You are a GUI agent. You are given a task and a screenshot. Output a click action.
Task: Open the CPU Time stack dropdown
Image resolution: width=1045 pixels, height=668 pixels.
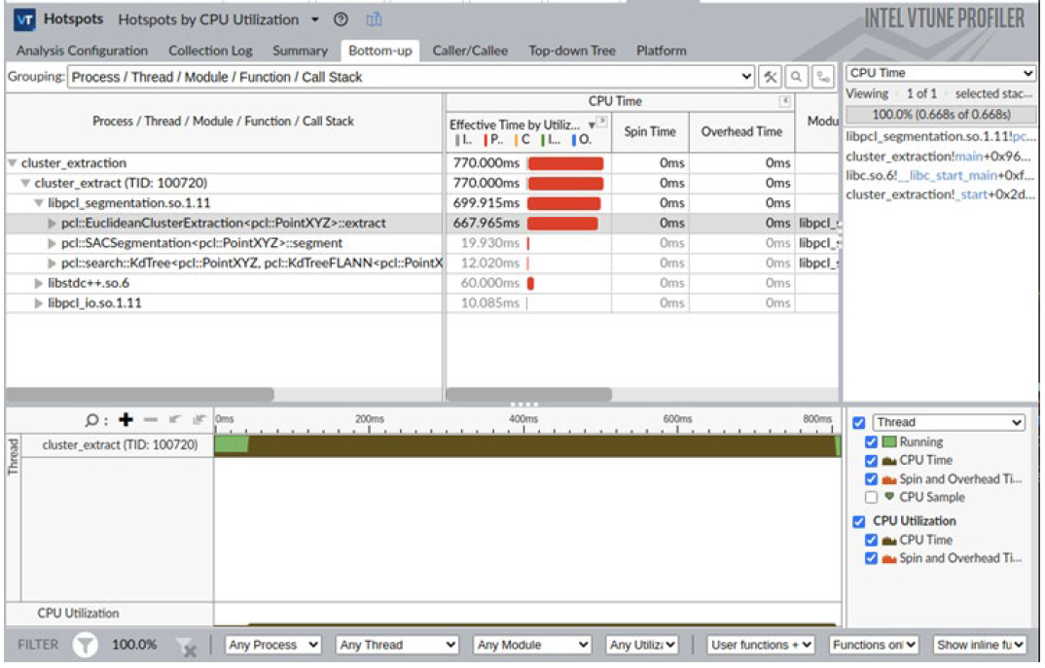tap(940, 73)
